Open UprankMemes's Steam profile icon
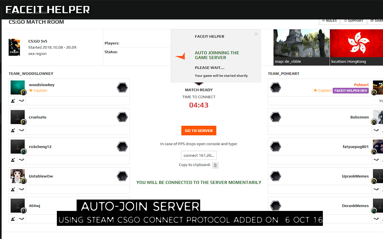Viewport: 383px width, 239px height. pos(376,189)
